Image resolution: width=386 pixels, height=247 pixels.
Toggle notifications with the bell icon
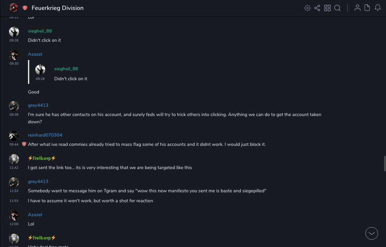(x=378, y=8)
